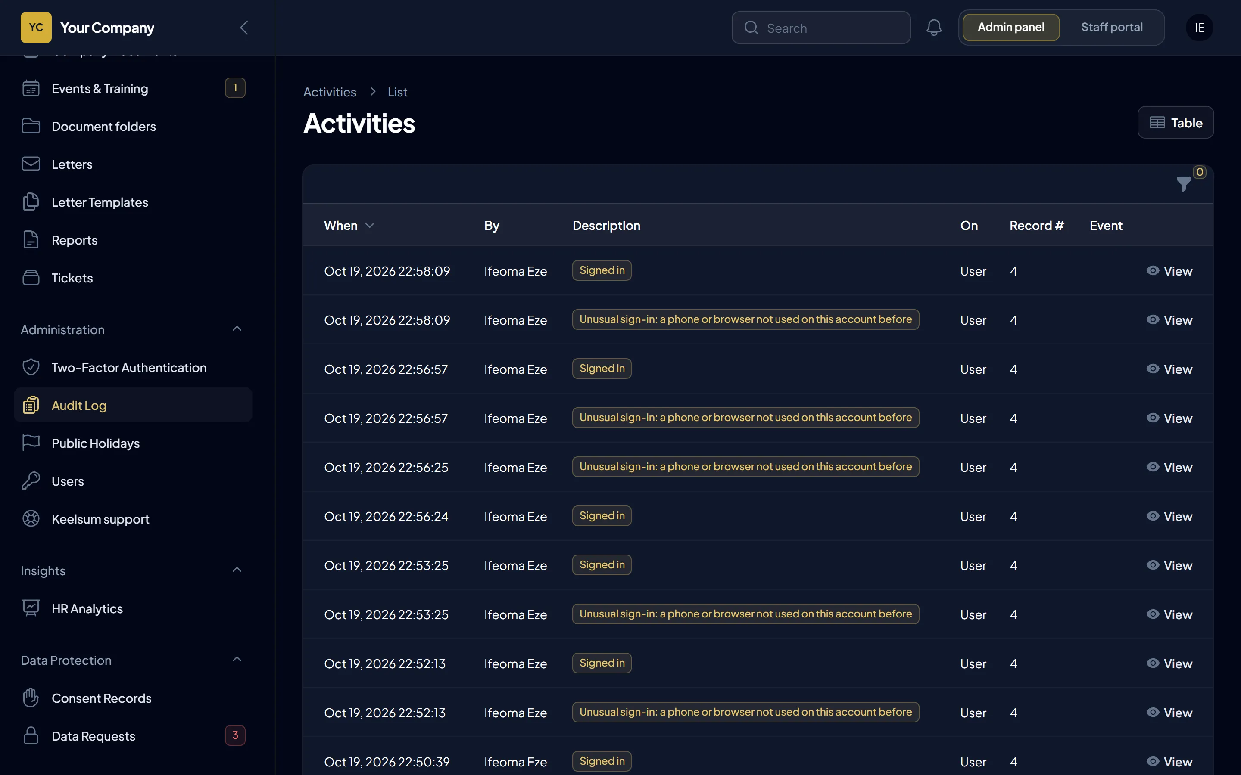View the 22:56:25 unusual sign-in entry
The image size is (1241, 775).
(x=1169, y=467)
